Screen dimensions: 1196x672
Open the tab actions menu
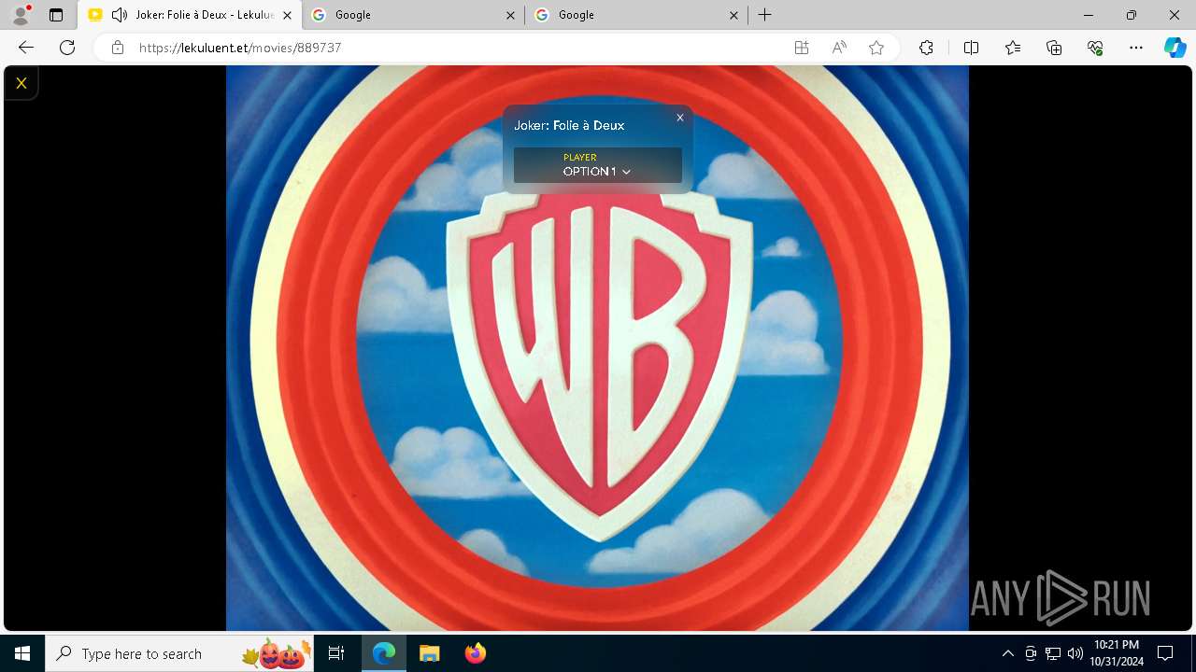coord(56,15)
